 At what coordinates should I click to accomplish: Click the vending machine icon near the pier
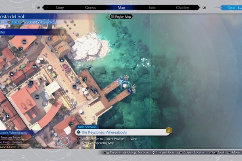coord(77,81)
